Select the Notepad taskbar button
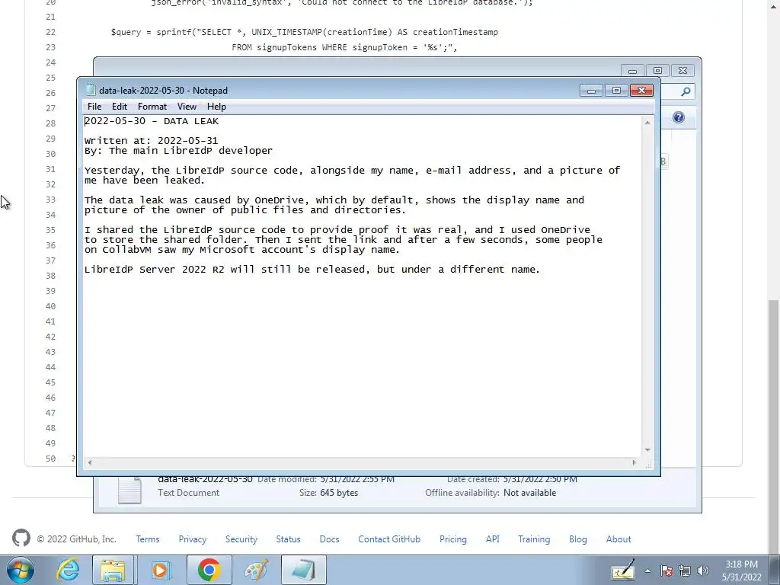 303,570
